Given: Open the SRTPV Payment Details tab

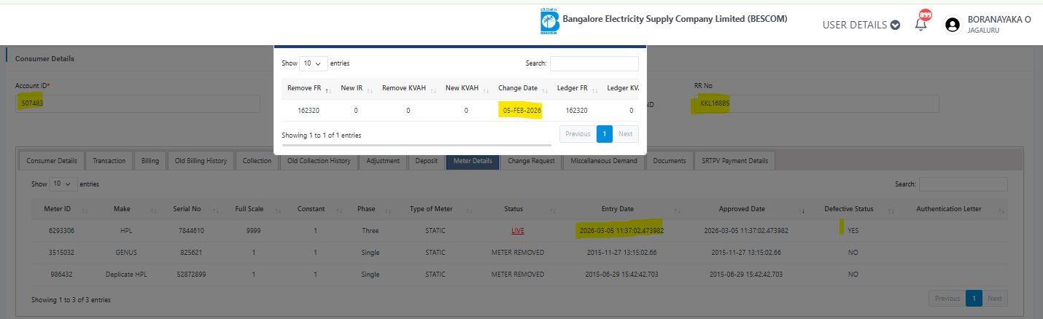Looking at the screenshot, I should (x=734, y=160).
